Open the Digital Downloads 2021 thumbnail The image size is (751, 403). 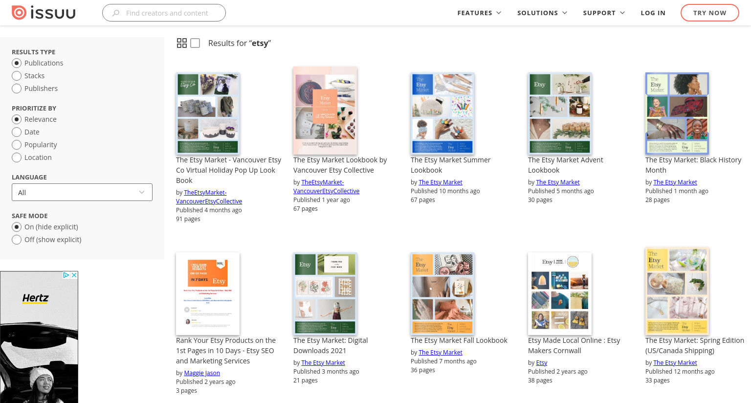325,293
